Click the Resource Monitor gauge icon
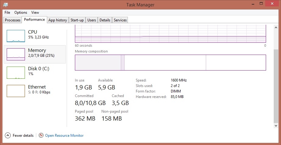Viewport: 281px width, 145px height. pyautogui.click(x=41, y=135)
